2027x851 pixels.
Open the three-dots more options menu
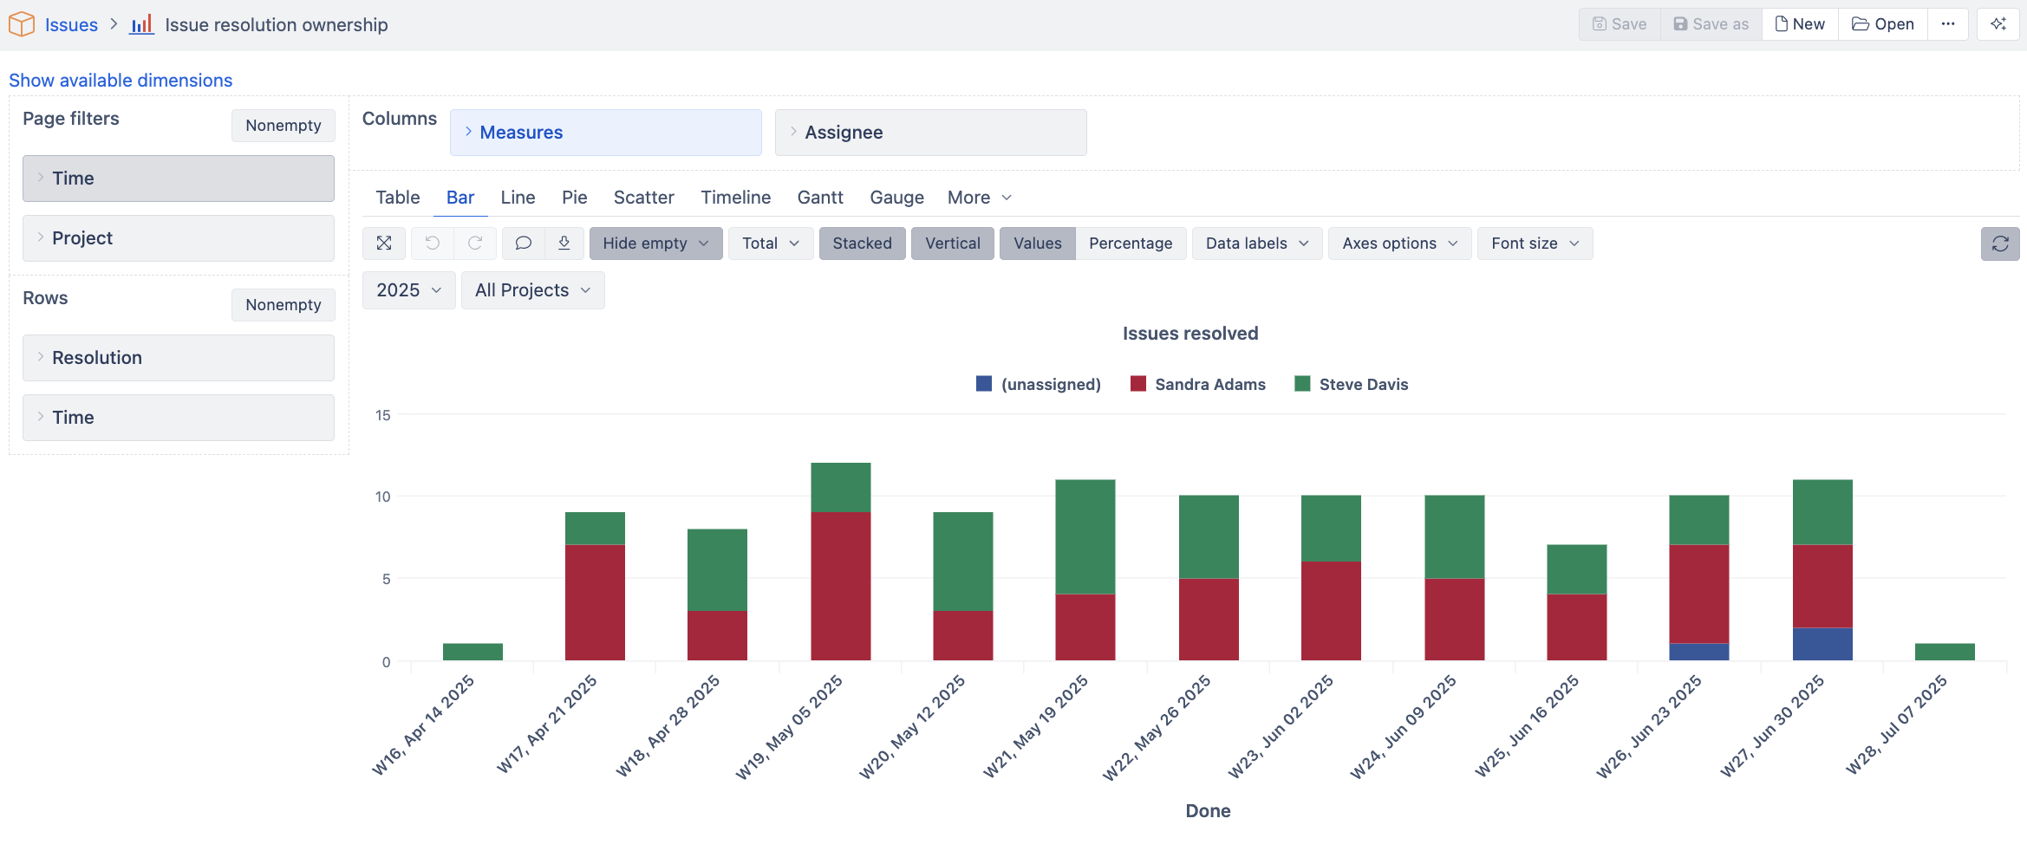(1948, 24)
